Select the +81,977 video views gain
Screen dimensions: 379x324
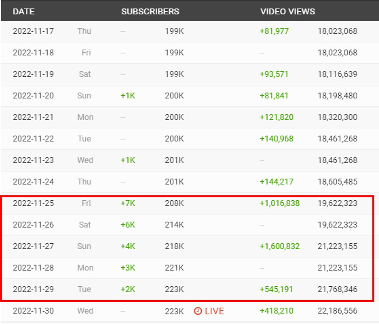[274, 31]
